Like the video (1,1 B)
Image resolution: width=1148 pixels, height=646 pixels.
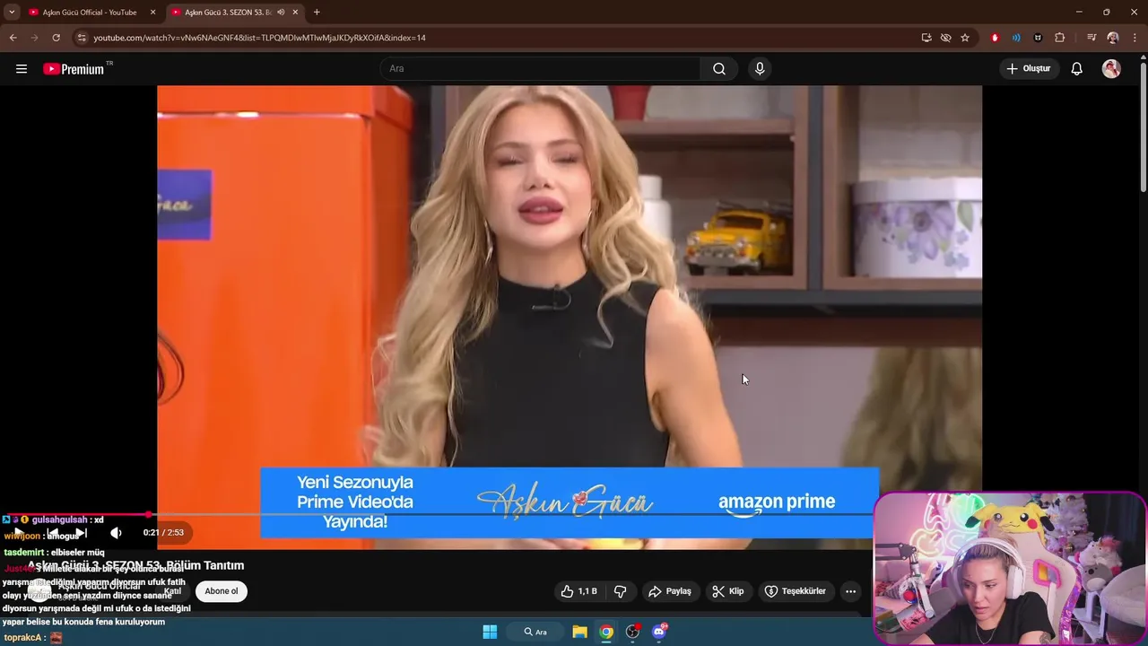tap(578, 591)
